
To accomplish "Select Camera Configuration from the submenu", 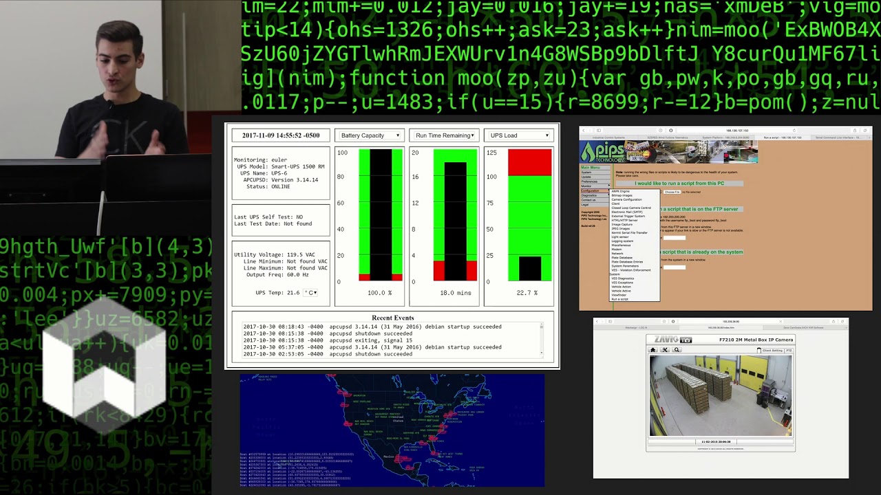I will pos(627,199).
